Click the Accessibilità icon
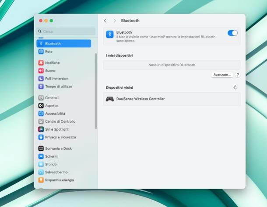This screenshot has width=267, height=207. pyautogui.click(x=41, y=114)
